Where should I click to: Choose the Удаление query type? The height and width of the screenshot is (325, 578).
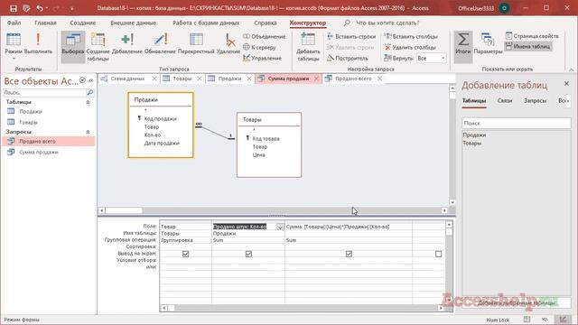click(x=228, y=43)
